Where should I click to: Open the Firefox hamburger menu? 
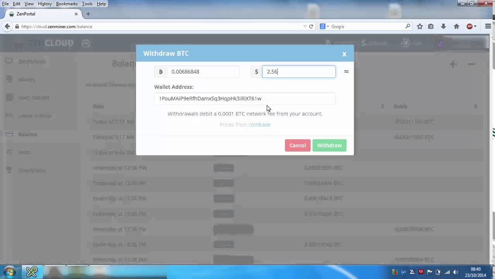[488, 26]
